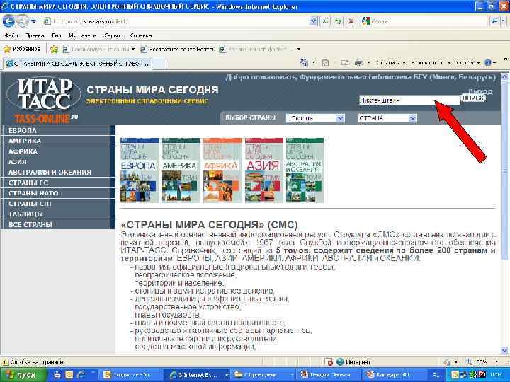Click the browser Forward arrow button

(x=22, y=21)
